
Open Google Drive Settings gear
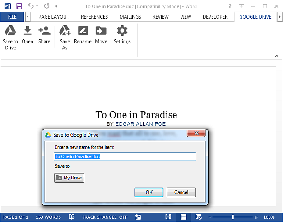[122, 35]
